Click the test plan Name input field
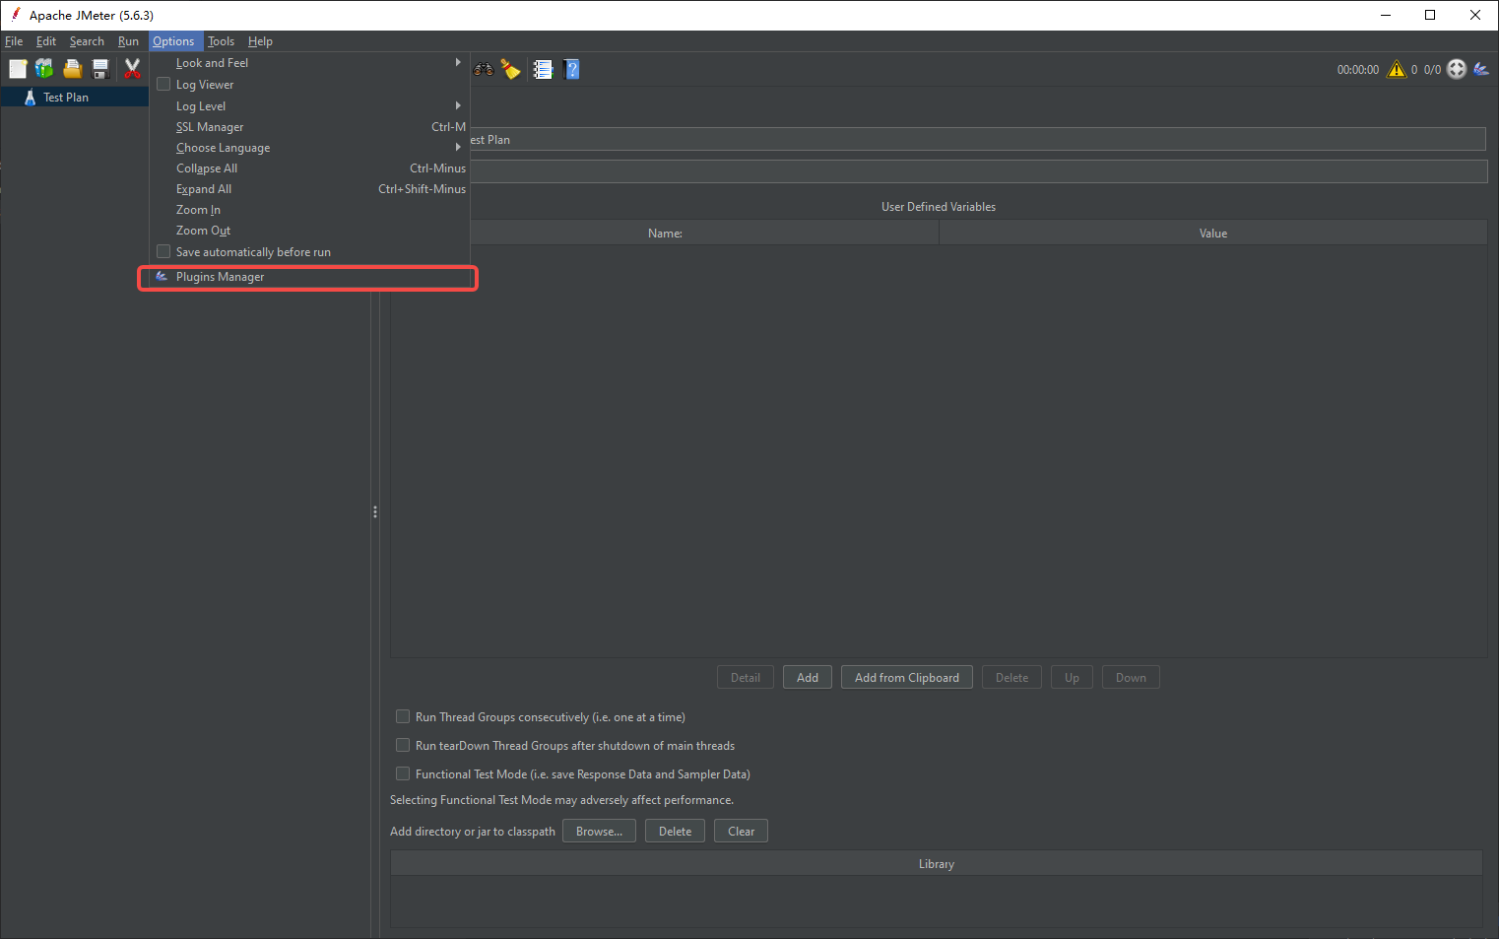The height and width of the screenshot is (939, 1499). coord(977,139)
